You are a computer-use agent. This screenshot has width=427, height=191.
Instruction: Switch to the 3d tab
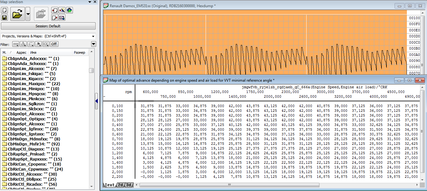128,185
